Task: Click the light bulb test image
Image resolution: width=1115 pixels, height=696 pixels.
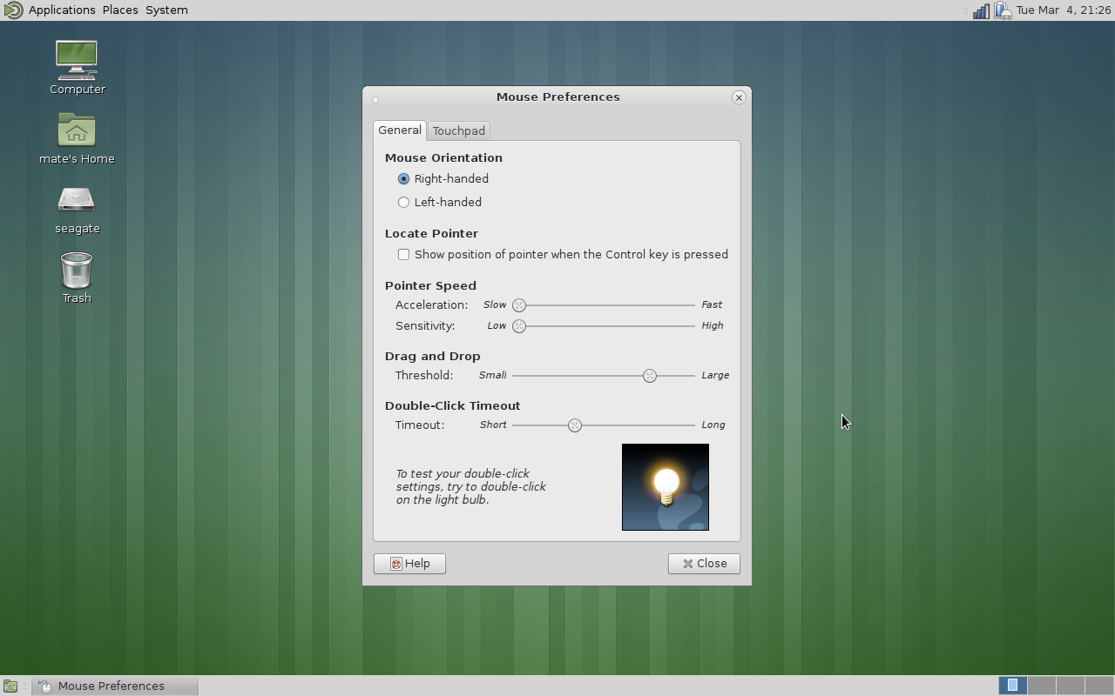Action: coord(666,487)
